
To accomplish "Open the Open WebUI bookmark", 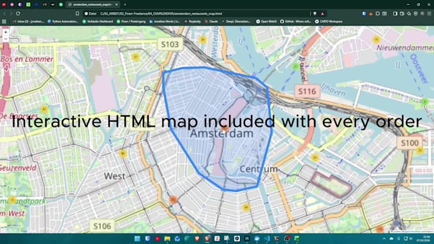I will 266,21.
